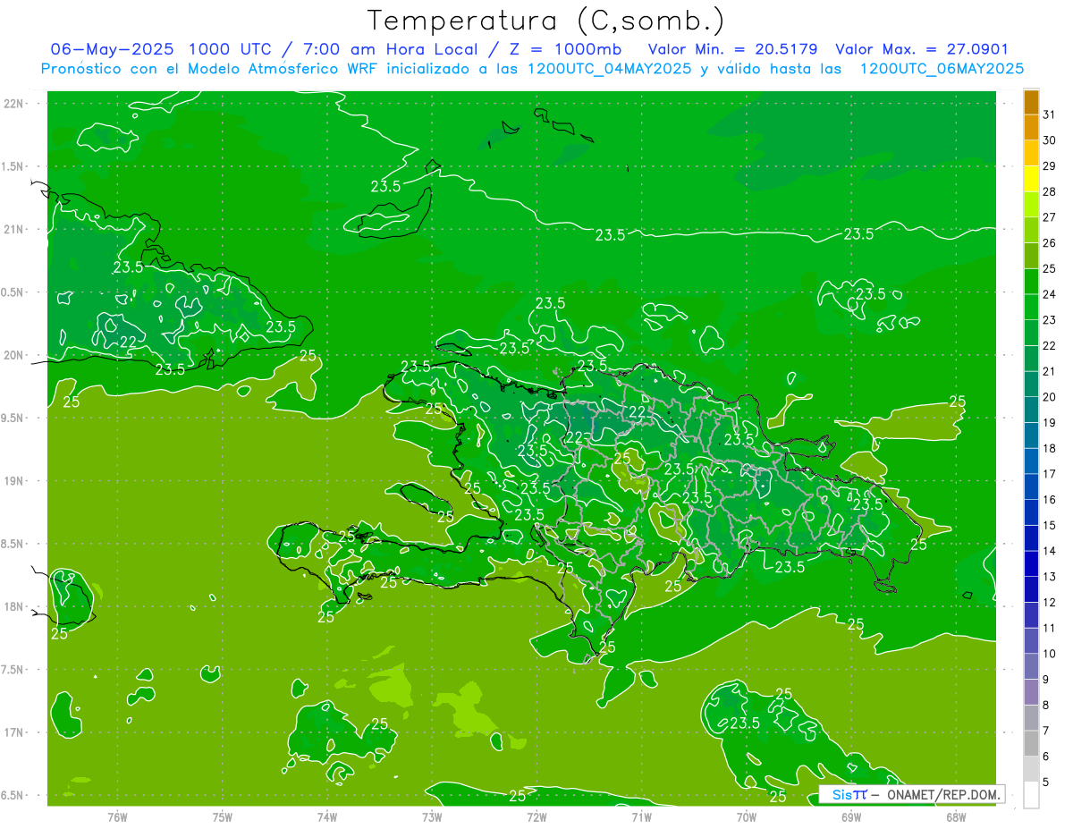Pick the blue swatch between 16 and 17
Viewport: 1073px width, 829px height.
[x=1031, y=486]
